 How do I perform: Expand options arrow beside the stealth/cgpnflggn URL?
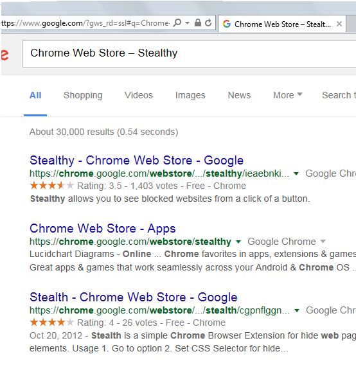click(296, 310)
